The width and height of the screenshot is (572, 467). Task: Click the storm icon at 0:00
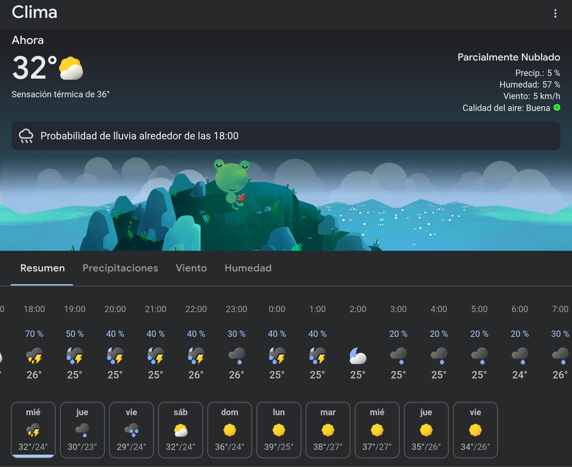[277, 356]
